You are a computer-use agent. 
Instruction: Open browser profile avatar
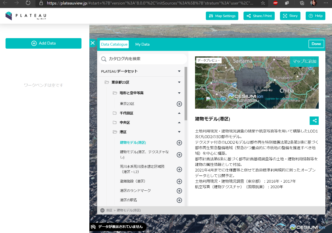coord(314,3)
